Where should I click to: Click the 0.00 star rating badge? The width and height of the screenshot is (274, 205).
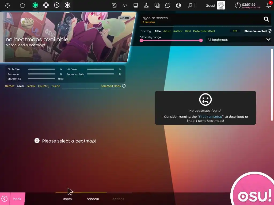124,18
